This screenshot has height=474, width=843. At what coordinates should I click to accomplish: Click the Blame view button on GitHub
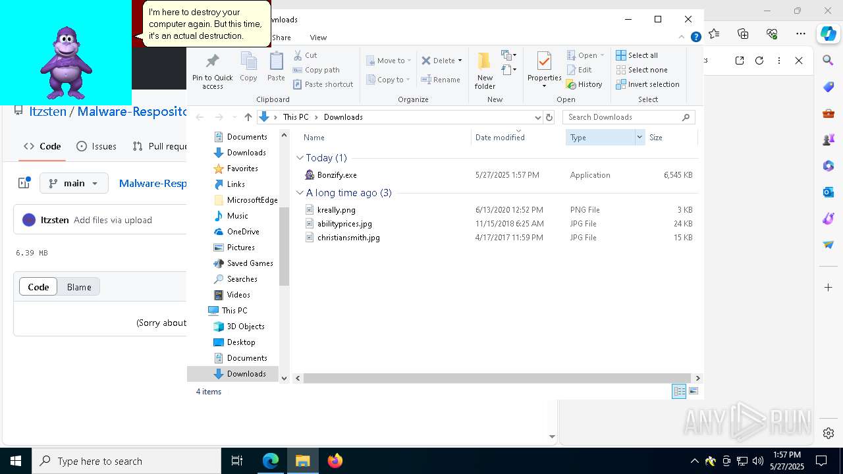79,287
